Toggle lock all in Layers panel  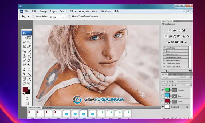point(175,85)
